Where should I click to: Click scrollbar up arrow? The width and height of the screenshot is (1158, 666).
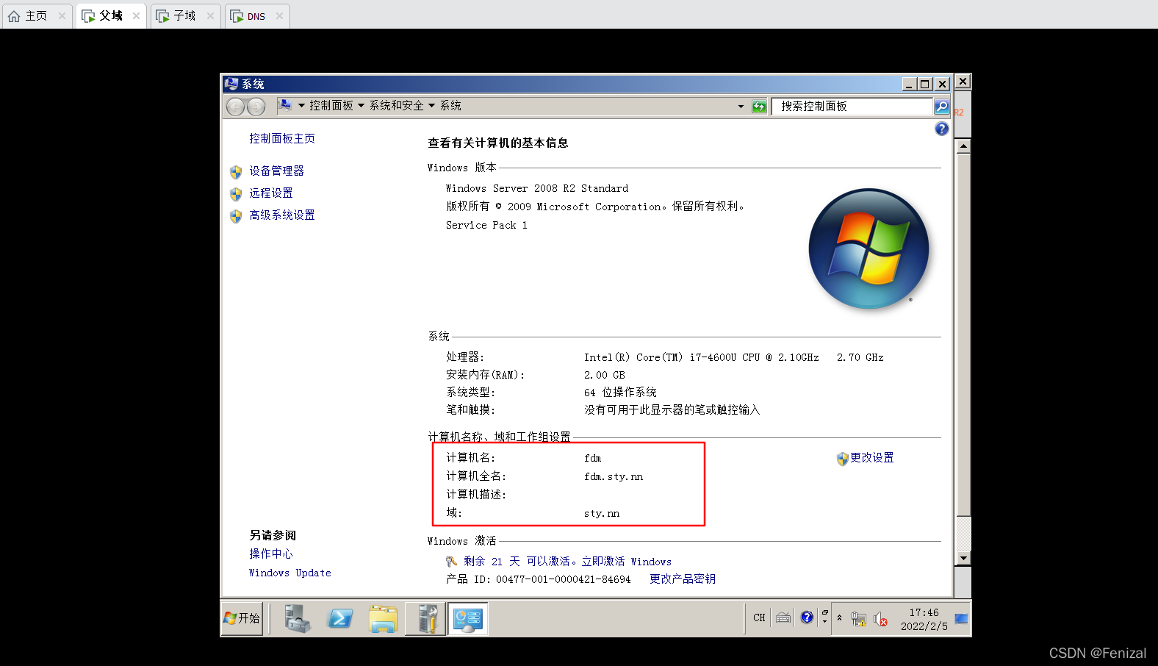click(x=963, y=146)
